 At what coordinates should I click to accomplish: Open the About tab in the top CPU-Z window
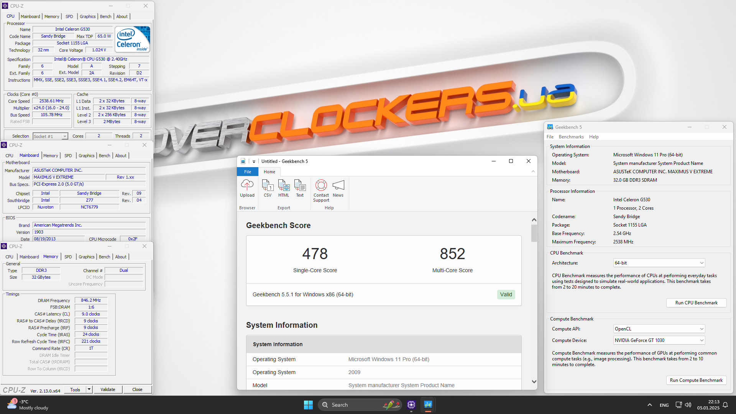122,16
